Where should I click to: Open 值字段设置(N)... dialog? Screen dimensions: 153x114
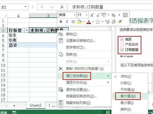pyautogui.click(x=84, y=90)
